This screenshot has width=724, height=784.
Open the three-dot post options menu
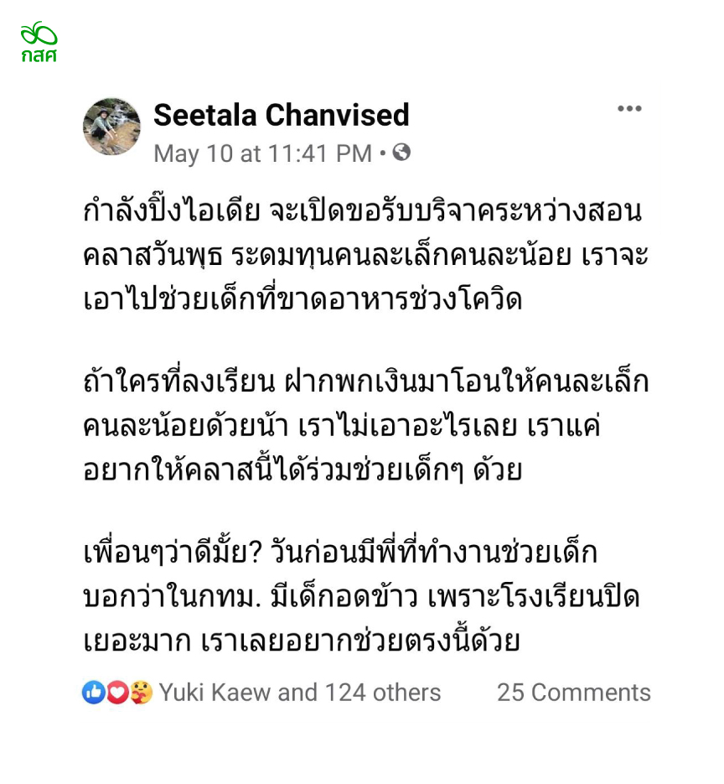629,108
